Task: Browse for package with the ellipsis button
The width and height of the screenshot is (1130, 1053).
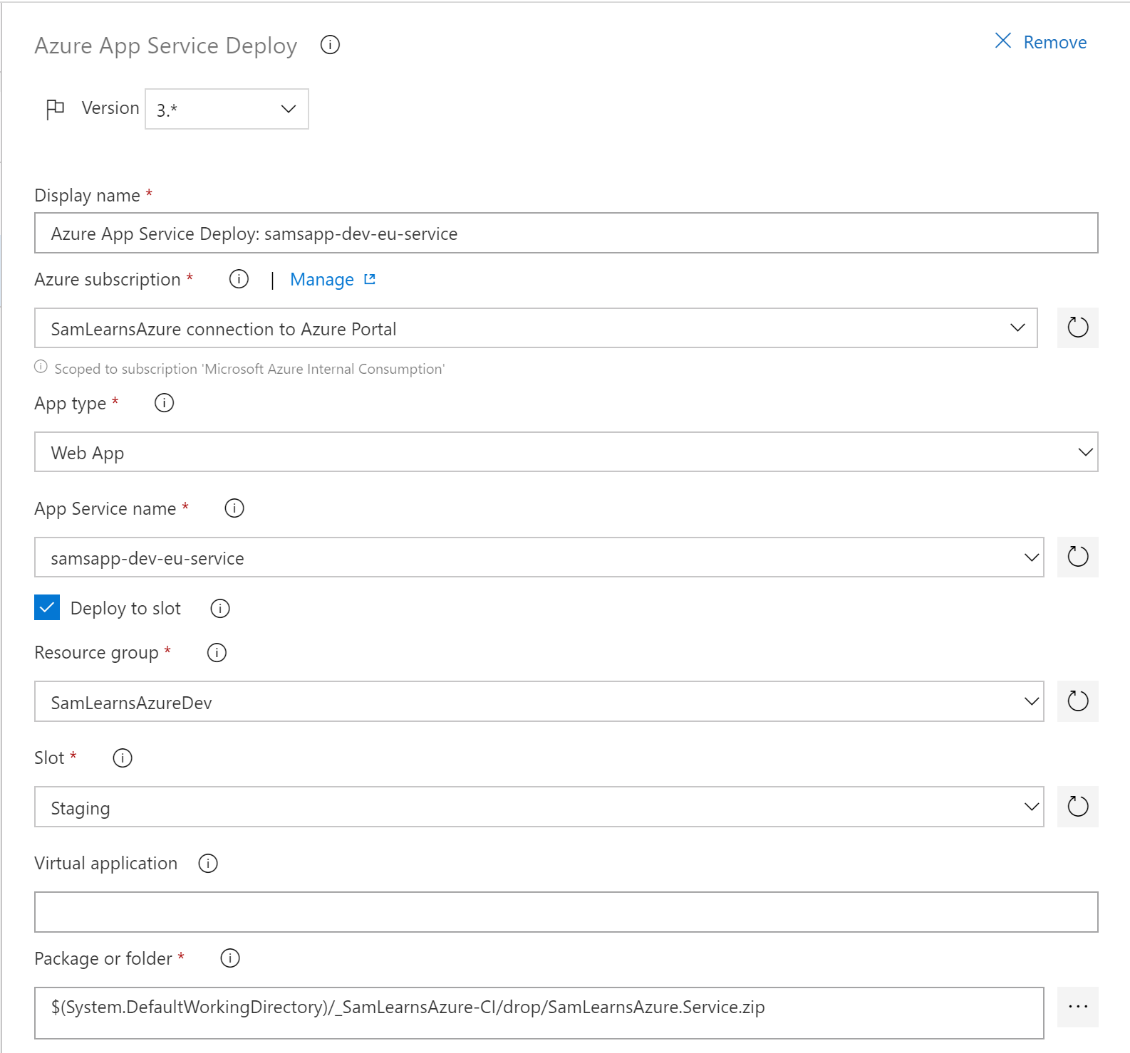Action: (x=1077, y=1007)
